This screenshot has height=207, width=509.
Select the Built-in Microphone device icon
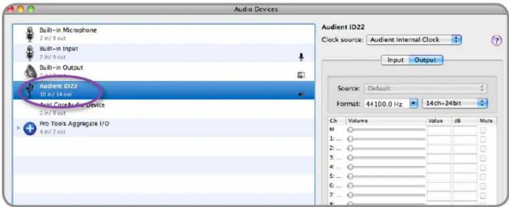pos(30,34)
